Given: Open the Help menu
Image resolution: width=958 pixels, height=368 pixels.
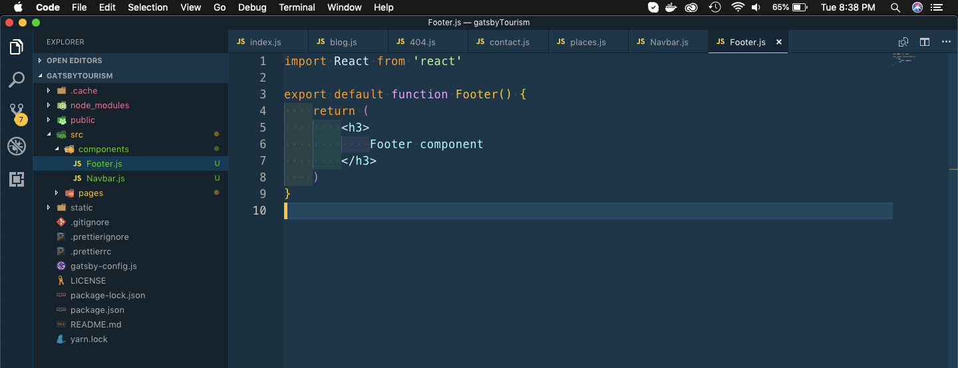Looking at the screenshot, I should pos(384,7).
